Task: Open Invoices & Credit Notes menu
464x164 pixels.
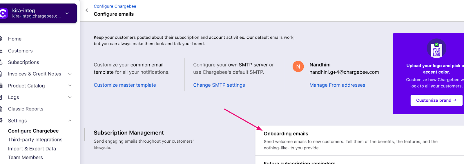Action: (35, 74)
